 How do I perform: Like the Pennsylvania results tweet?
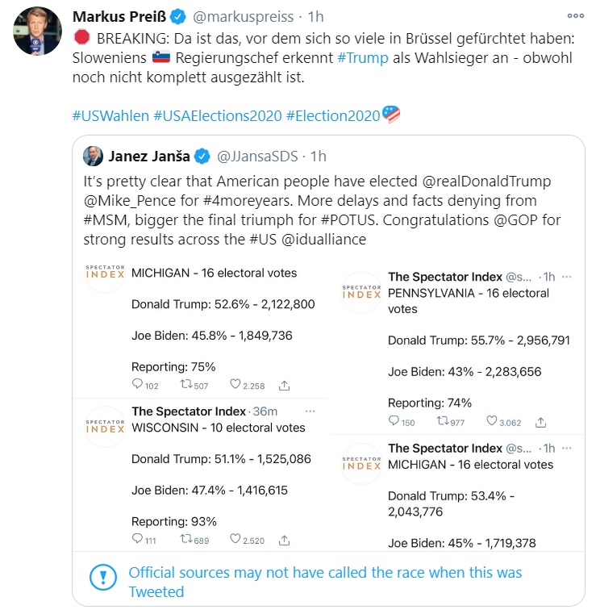(492, 421)
